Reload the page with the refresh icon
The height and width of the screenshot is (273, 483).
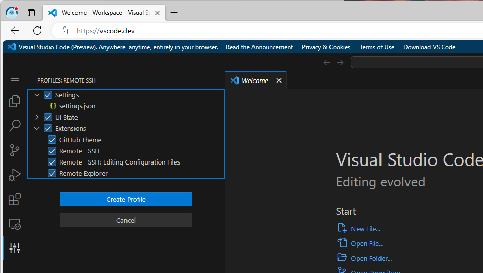37,31
